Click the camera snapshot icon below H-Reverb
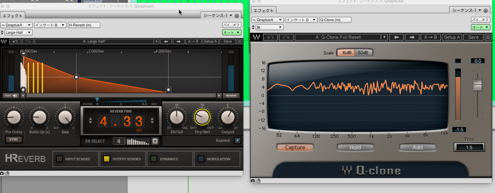495x193 pixels. 2,173
